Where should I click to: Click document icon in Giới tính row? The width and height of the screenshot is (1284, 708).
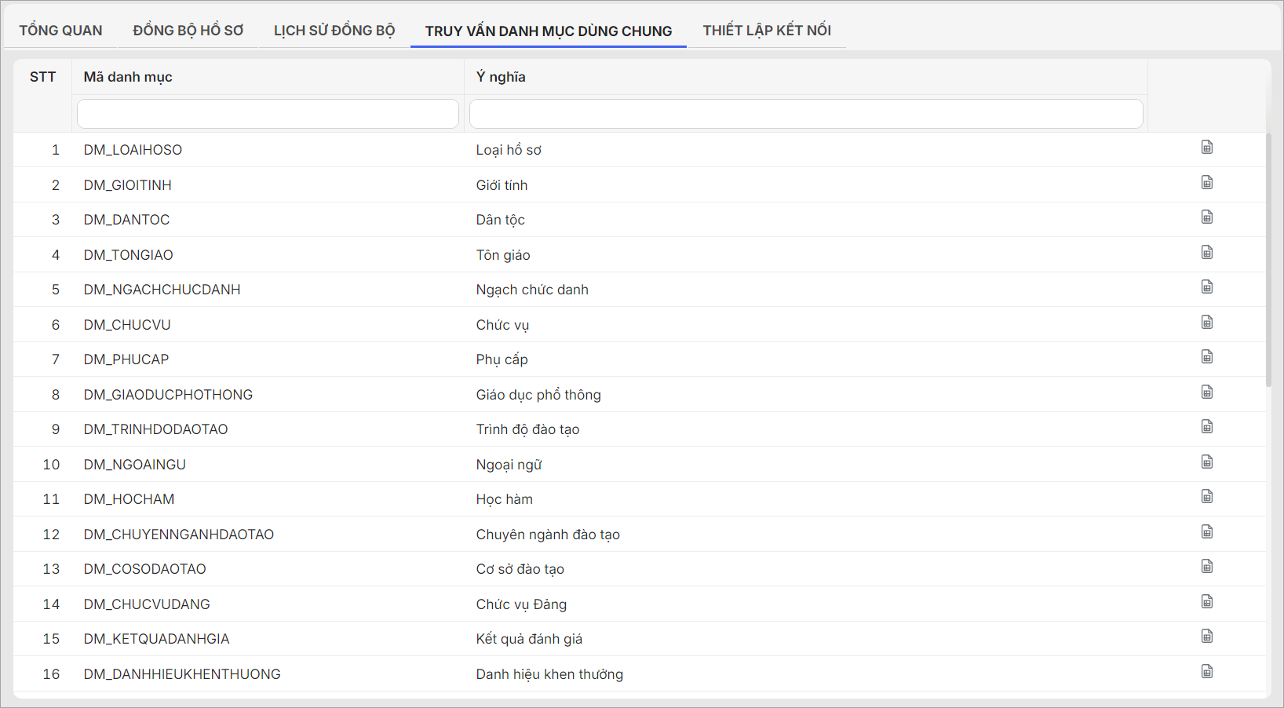[x=1207, y=183]
